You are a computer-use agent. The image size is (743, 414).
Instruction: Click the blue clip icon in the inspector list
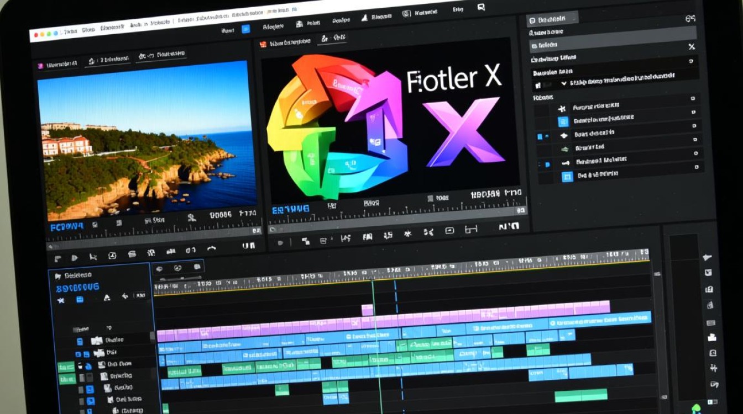tap(563, 123)
